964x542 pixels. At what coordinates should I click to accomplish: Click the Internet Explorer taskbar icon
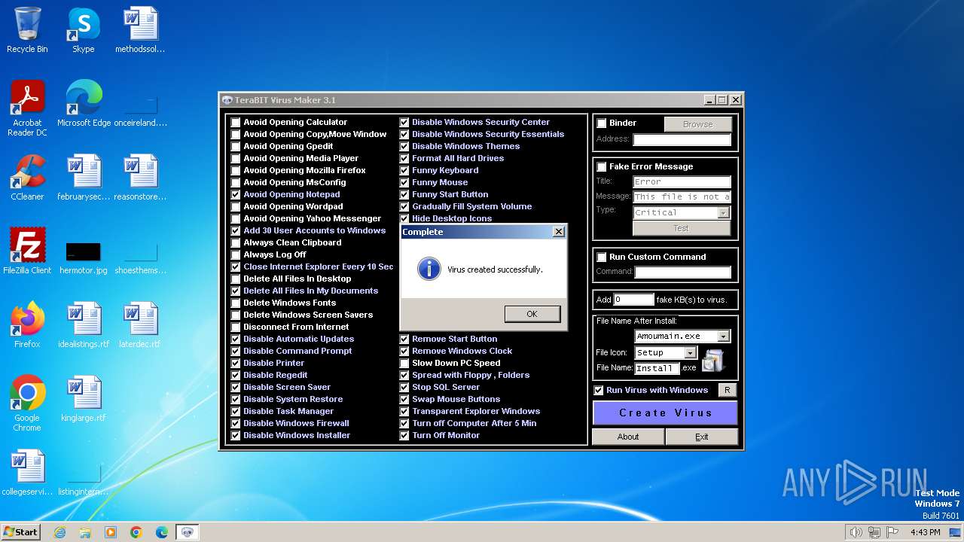tap(59, 532)
